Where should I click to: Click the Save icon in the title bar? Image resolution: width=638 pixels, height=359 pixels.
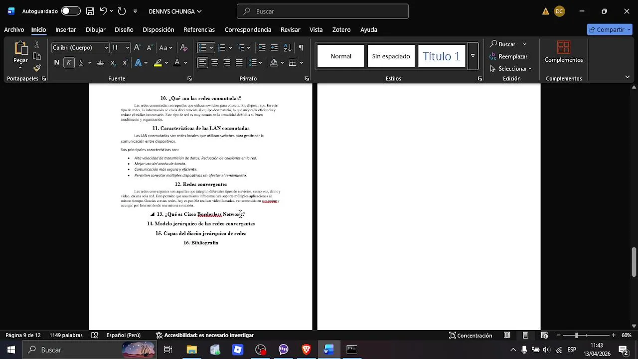point(90,11)
